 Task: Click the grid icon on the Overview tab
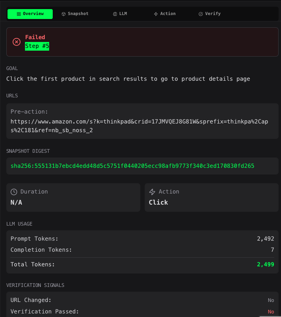coord(19,14)
